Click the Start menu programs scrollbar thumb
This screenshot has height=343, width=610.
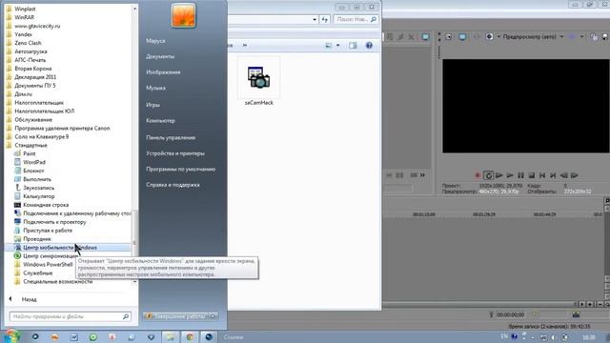click(134, 232)
